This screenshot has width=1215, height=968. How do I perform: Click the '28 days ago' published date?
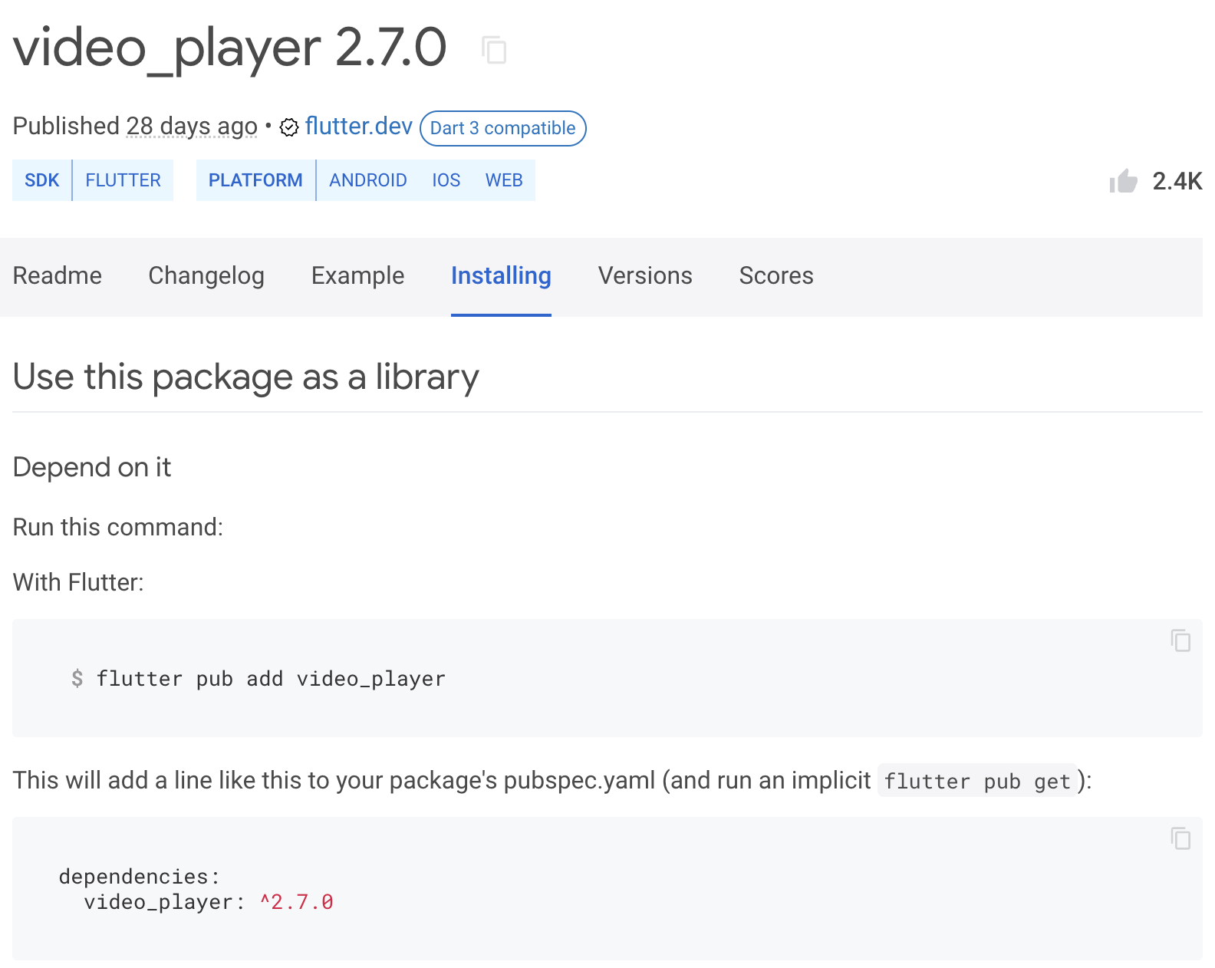192,127
